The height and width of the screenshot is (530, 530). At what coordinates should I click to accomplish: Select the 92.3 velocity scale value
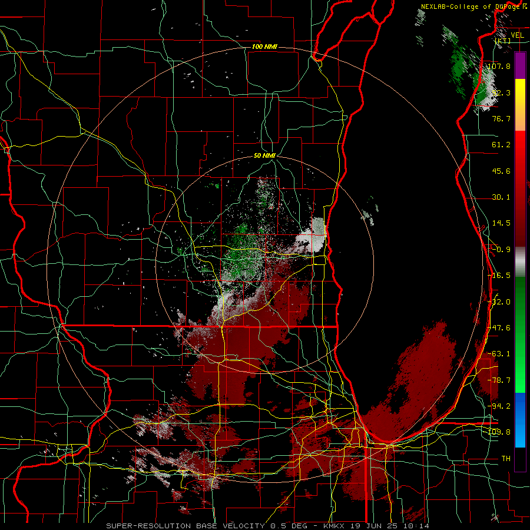(x=501, y=92)
